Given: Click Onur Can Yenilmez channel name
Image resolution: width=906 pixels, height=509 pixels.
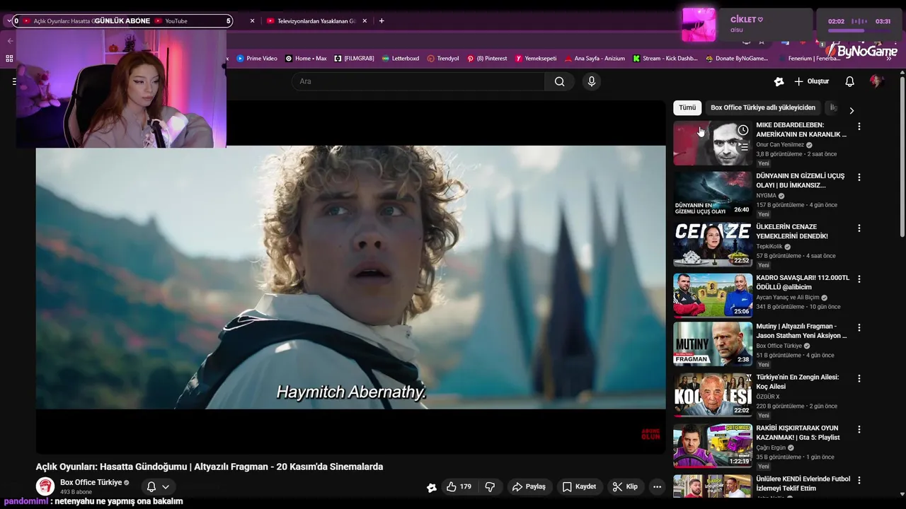Looking at the screenshot, I should 780,145.
